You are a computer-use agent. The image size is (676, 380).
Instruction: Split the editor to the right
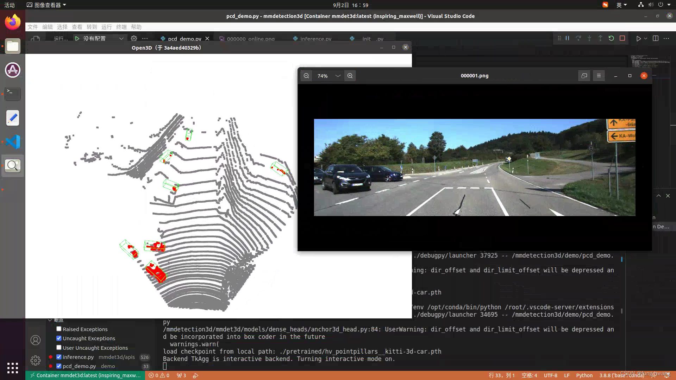[x=656, y=38]
